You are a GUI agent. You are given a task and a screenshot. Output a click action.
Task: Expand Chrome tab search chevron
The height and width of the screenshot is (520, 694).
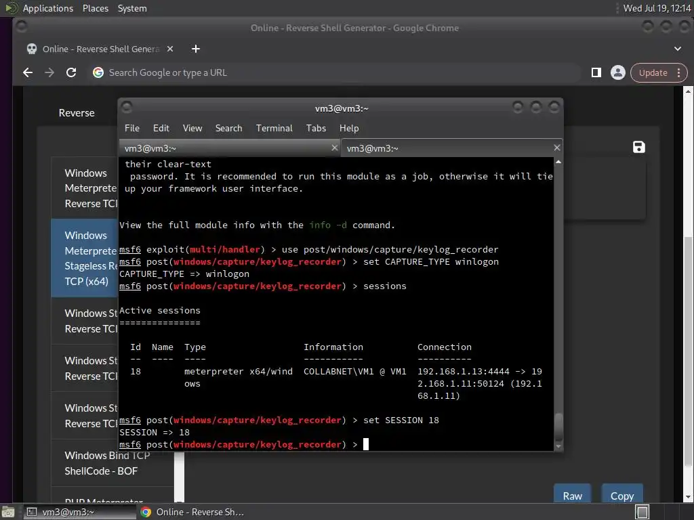[678, 49]
